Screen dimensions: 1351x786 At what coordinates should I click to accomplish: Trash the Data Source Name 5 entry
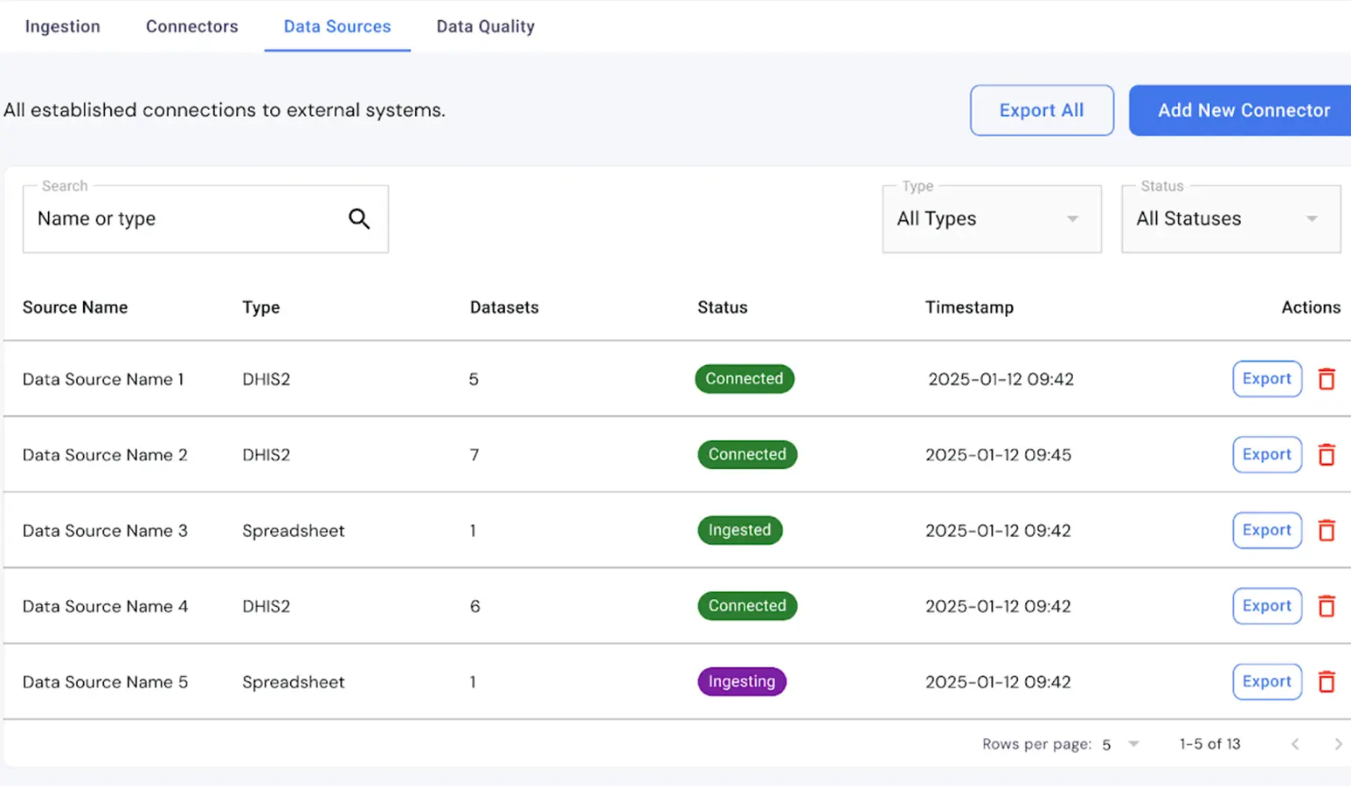point(1326,682)
